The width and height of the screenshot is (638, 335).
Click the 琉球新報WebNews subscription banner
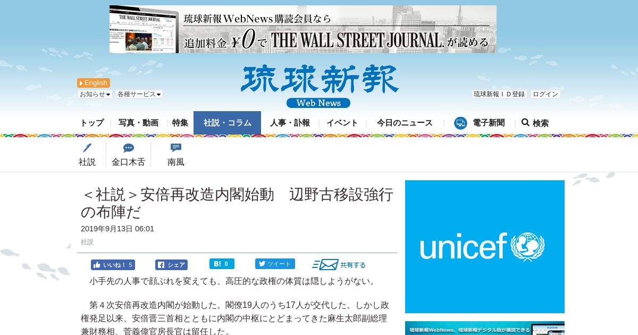485,328
